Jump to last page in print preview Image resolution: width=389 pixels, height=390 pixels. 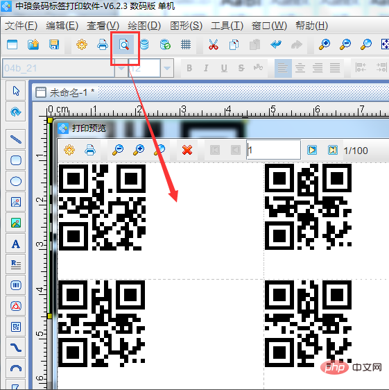coord(333,150)
